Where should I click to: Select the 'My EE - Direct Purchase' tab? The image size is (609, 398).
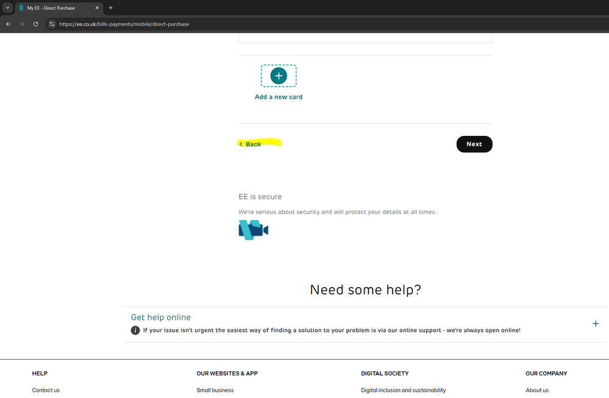[x=55, y=8]
